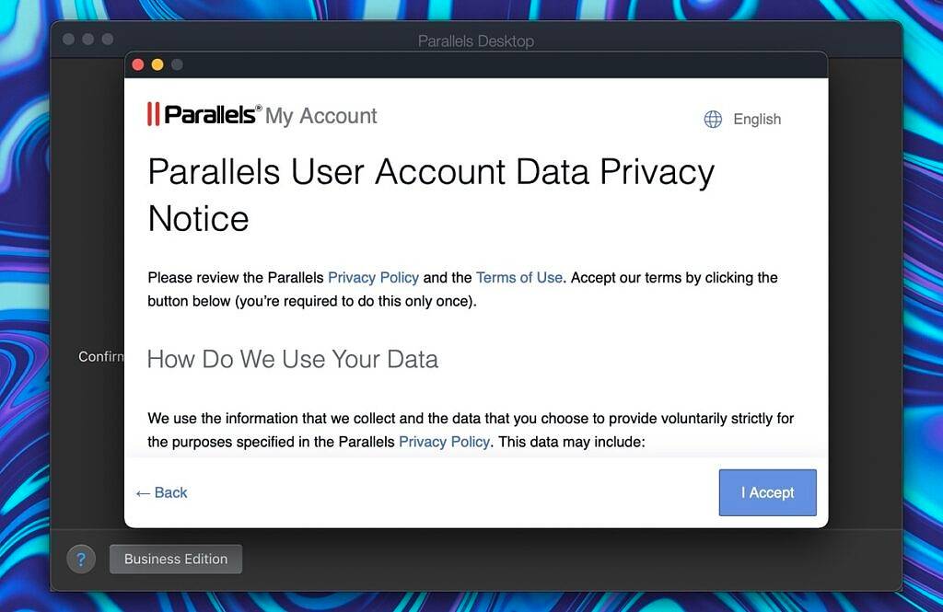This screenshot has width=943, height=612.
Task: Click the Parallels logo icon
Action: coord(153,114)
